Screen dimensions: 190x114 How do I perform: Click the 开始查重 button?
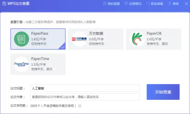pyautogui.click(x=163, y=92)
